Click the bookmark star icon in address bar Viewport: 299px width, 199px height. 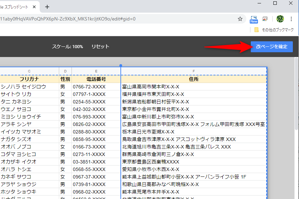[x=240, y=18]
